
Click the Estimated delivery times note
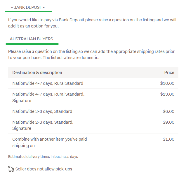(43, 156)
